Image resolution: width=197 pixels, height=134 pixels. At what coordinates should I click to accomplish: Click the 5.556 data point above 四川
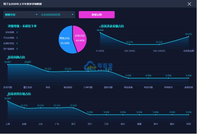click(90, 115)
